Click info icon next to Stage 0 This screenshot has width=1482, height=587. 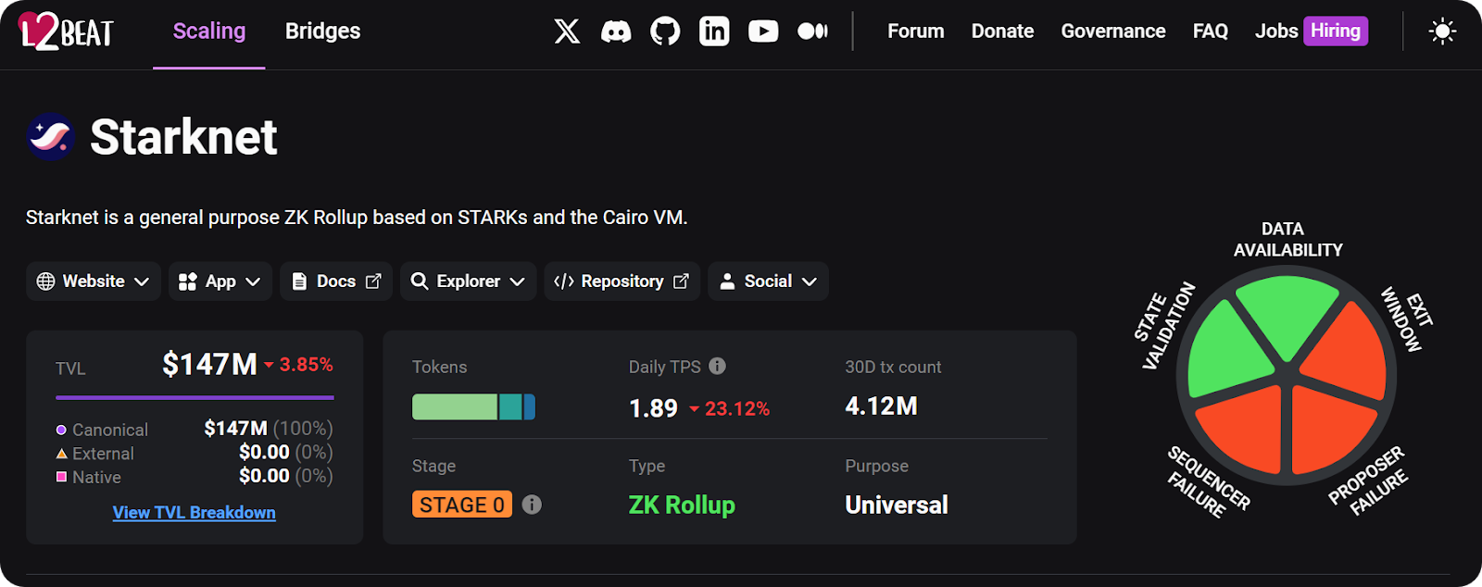click(x=532, y=505)
